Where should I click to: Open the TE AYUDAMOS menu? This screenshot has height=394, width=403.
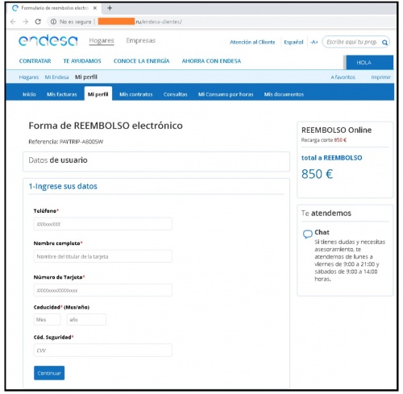(x=82, y=61)
